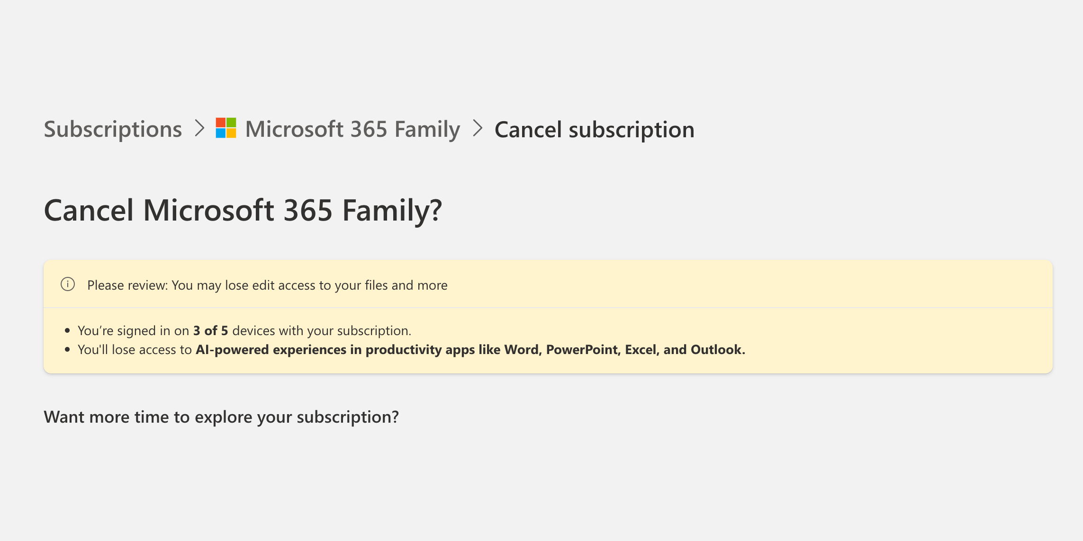Click the Want more time to explore heading
This screenshot has height=541, width=1083.
221,417
